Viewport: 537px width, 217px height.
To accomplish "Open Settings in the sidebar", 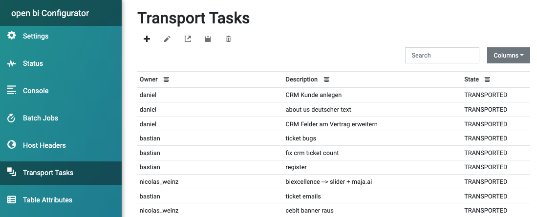I will [61, 36].
